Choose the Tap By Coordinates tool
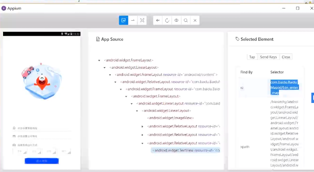This screenshot has height=172, width=314. 142,20
